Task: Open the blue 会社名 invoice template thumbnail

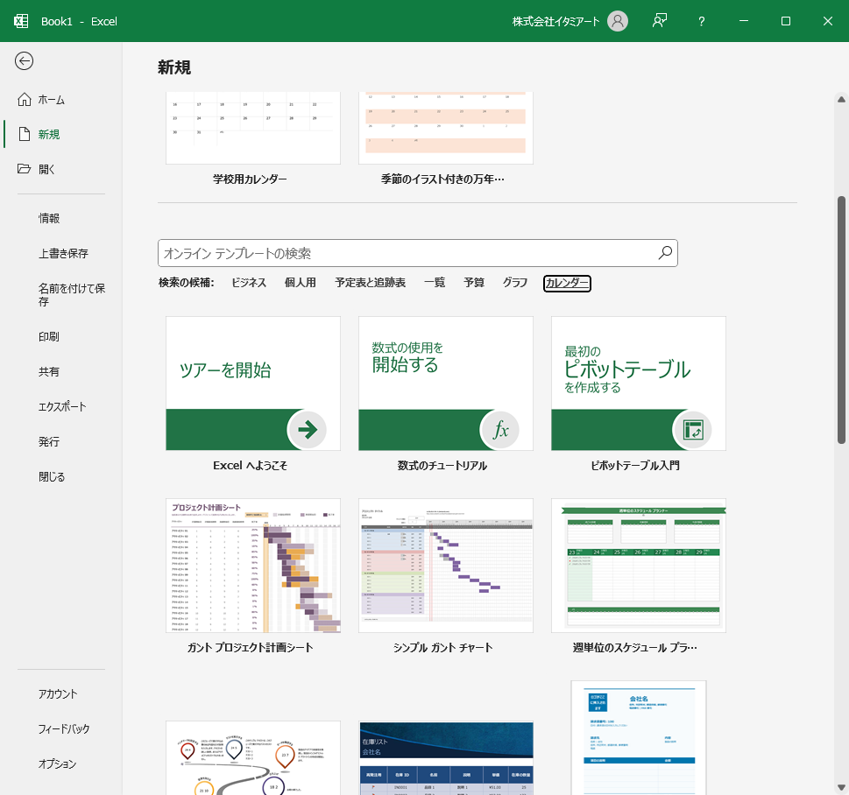Action: [639, 737]
